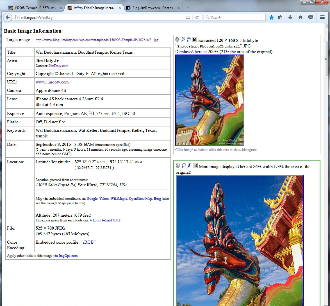The image size is (330, 306).
Task: Click the "Basic Image Information" heading
Action: coord(33,31)
